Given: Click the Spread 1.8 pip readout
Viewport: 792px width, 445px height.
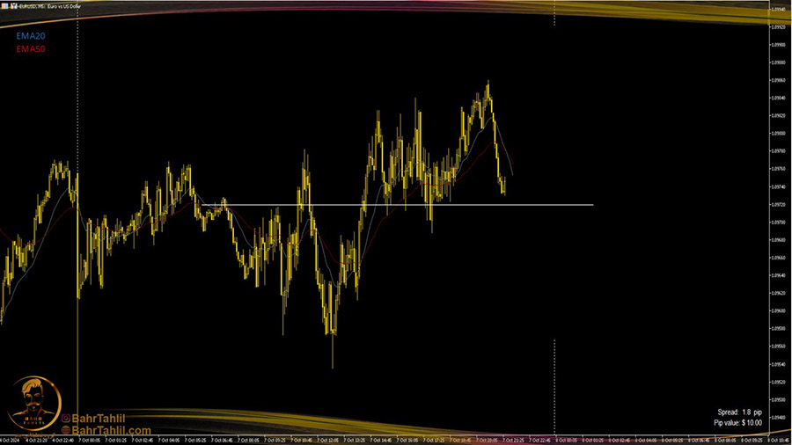Looking at the screenshot, I should pyautogui.click(x=739, y=412).
